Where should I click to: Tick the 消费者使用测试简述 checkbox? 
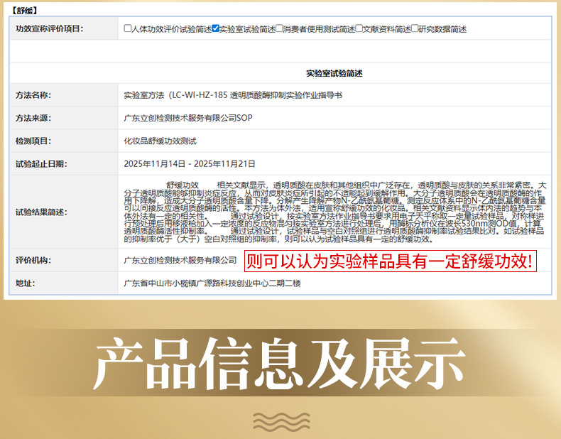(279, 28)
